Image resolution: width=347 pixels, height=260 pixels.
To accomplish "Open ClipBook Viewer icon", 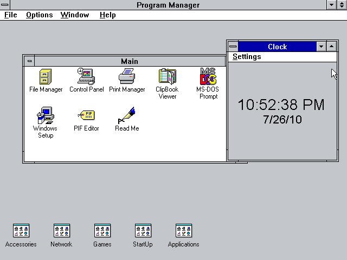I will pyautogui.click(x=168, y=76).
